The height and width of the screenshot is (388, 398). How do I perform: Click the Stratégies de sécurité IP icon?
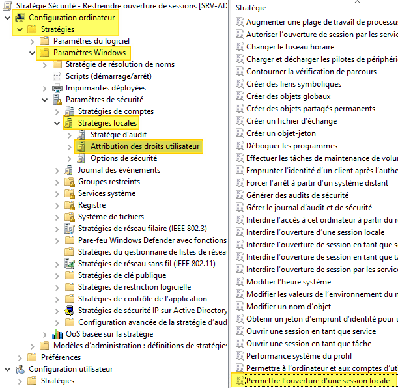point(70,311)
